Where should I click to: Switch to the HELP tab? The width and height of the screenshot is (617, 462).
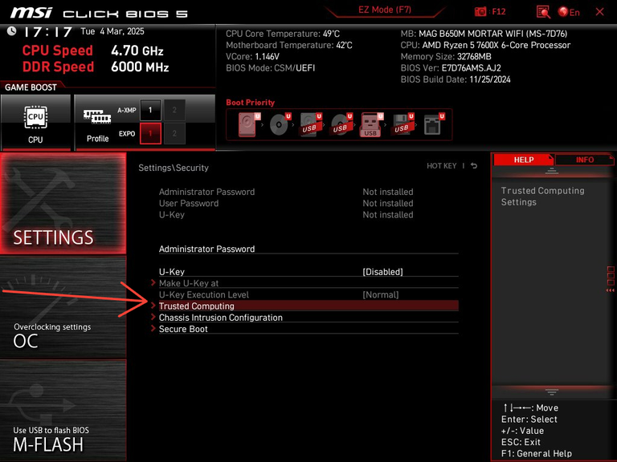(523, 160)
